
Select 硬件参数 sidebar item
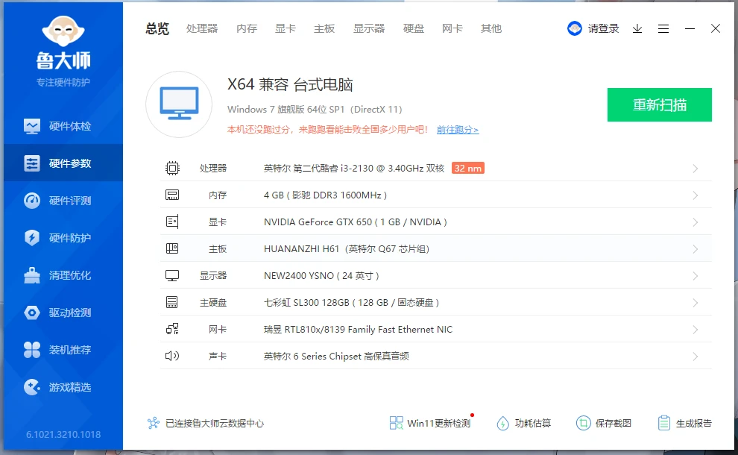[x=63, y=163]
